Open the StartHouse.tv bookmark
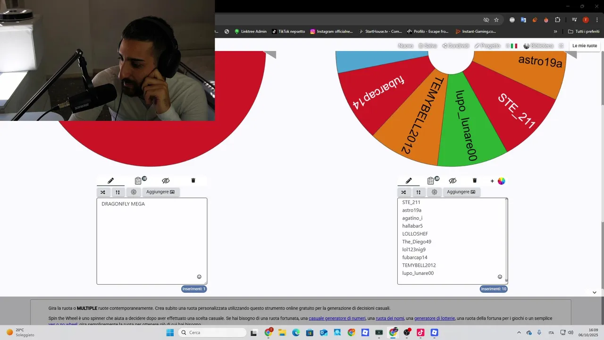 pos(380,32)
